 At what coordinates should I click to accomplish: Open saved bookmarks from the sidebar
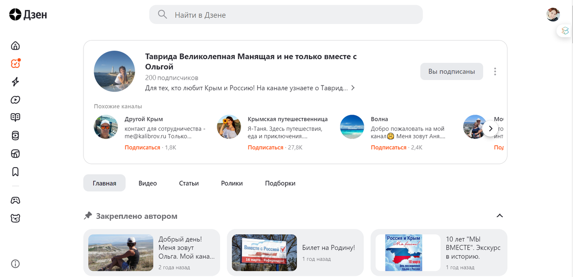tap(15, 171)
